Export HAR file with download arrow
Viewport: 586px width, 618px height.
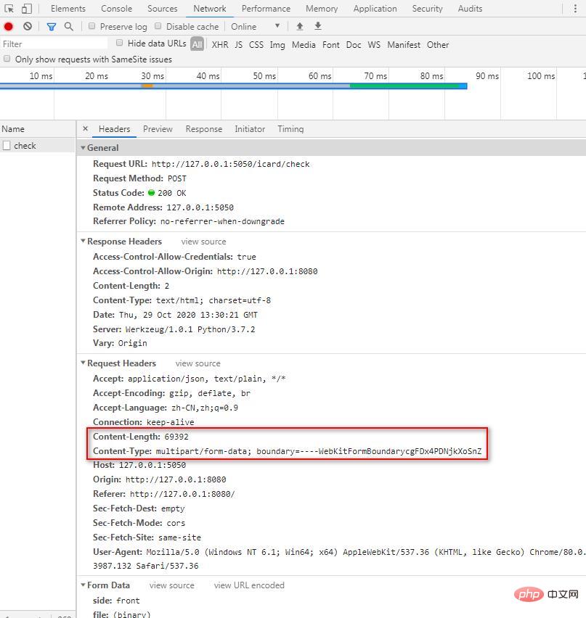click(x=317, y=26)
